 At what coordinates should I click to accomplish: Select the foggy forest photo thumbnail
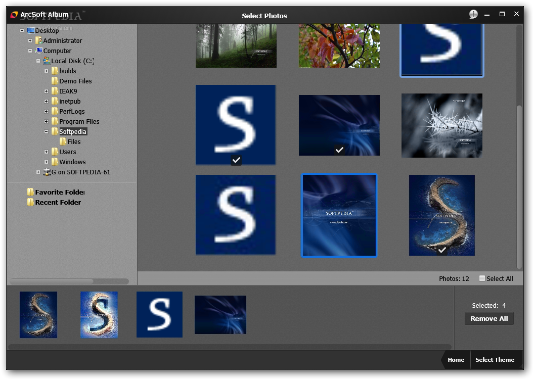236,45
